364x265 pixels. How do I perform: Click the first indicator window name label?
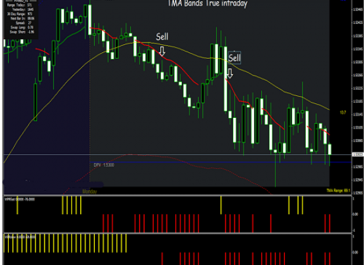coord(20,199)
